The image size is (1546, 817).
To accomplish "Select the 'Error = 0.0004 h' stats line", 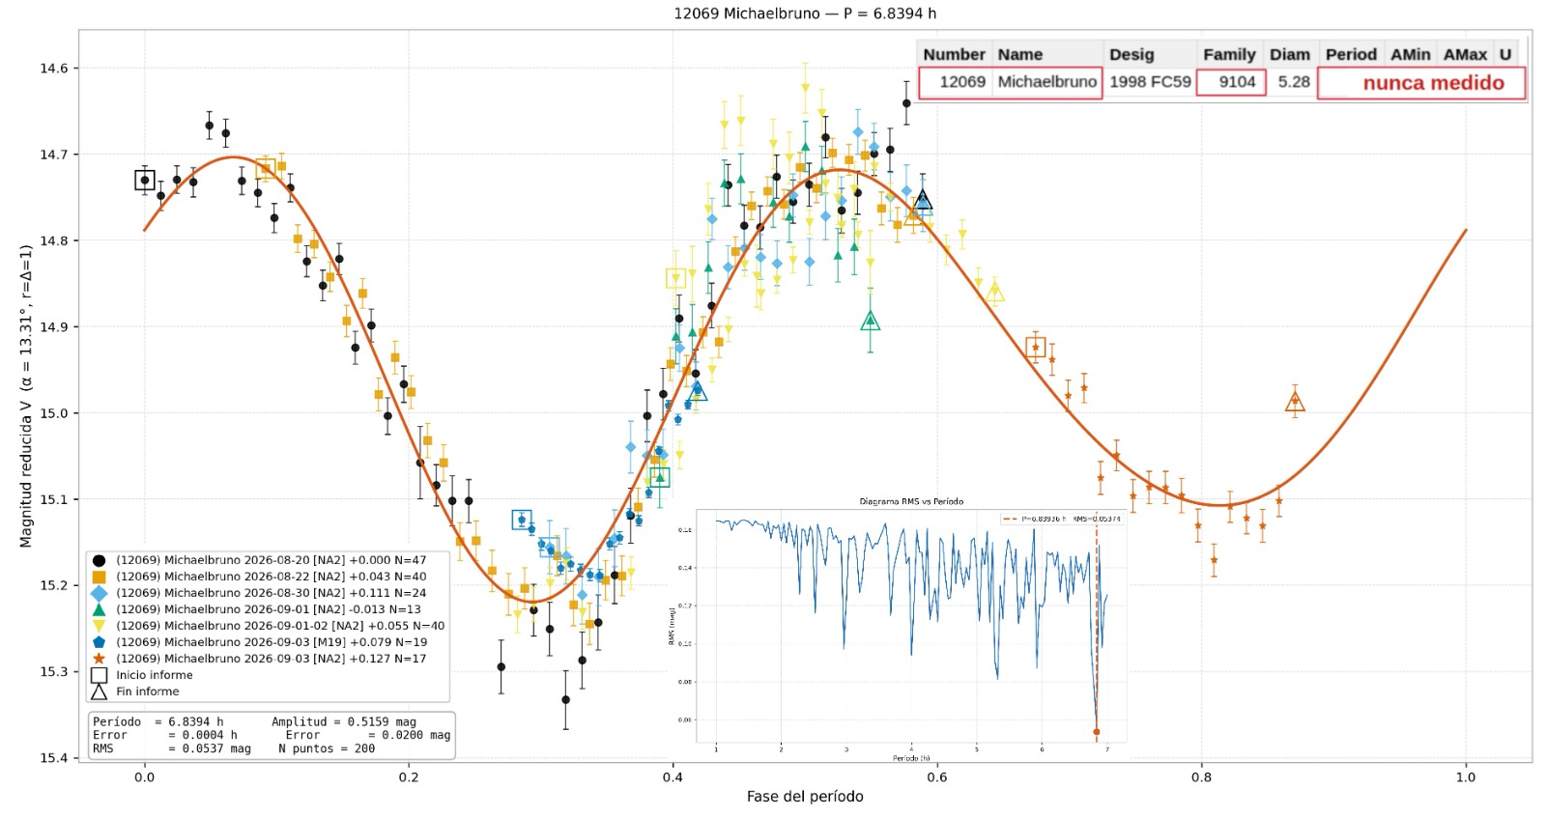I will [165, 735].
